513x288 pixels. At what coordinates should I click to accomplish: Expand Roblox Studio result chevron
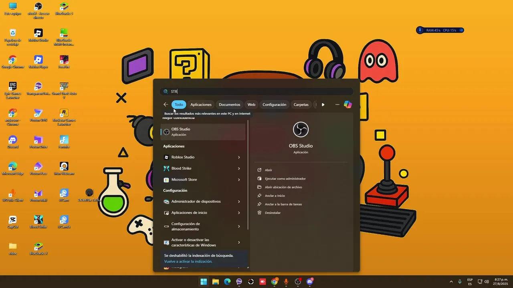tap(239, 157)
